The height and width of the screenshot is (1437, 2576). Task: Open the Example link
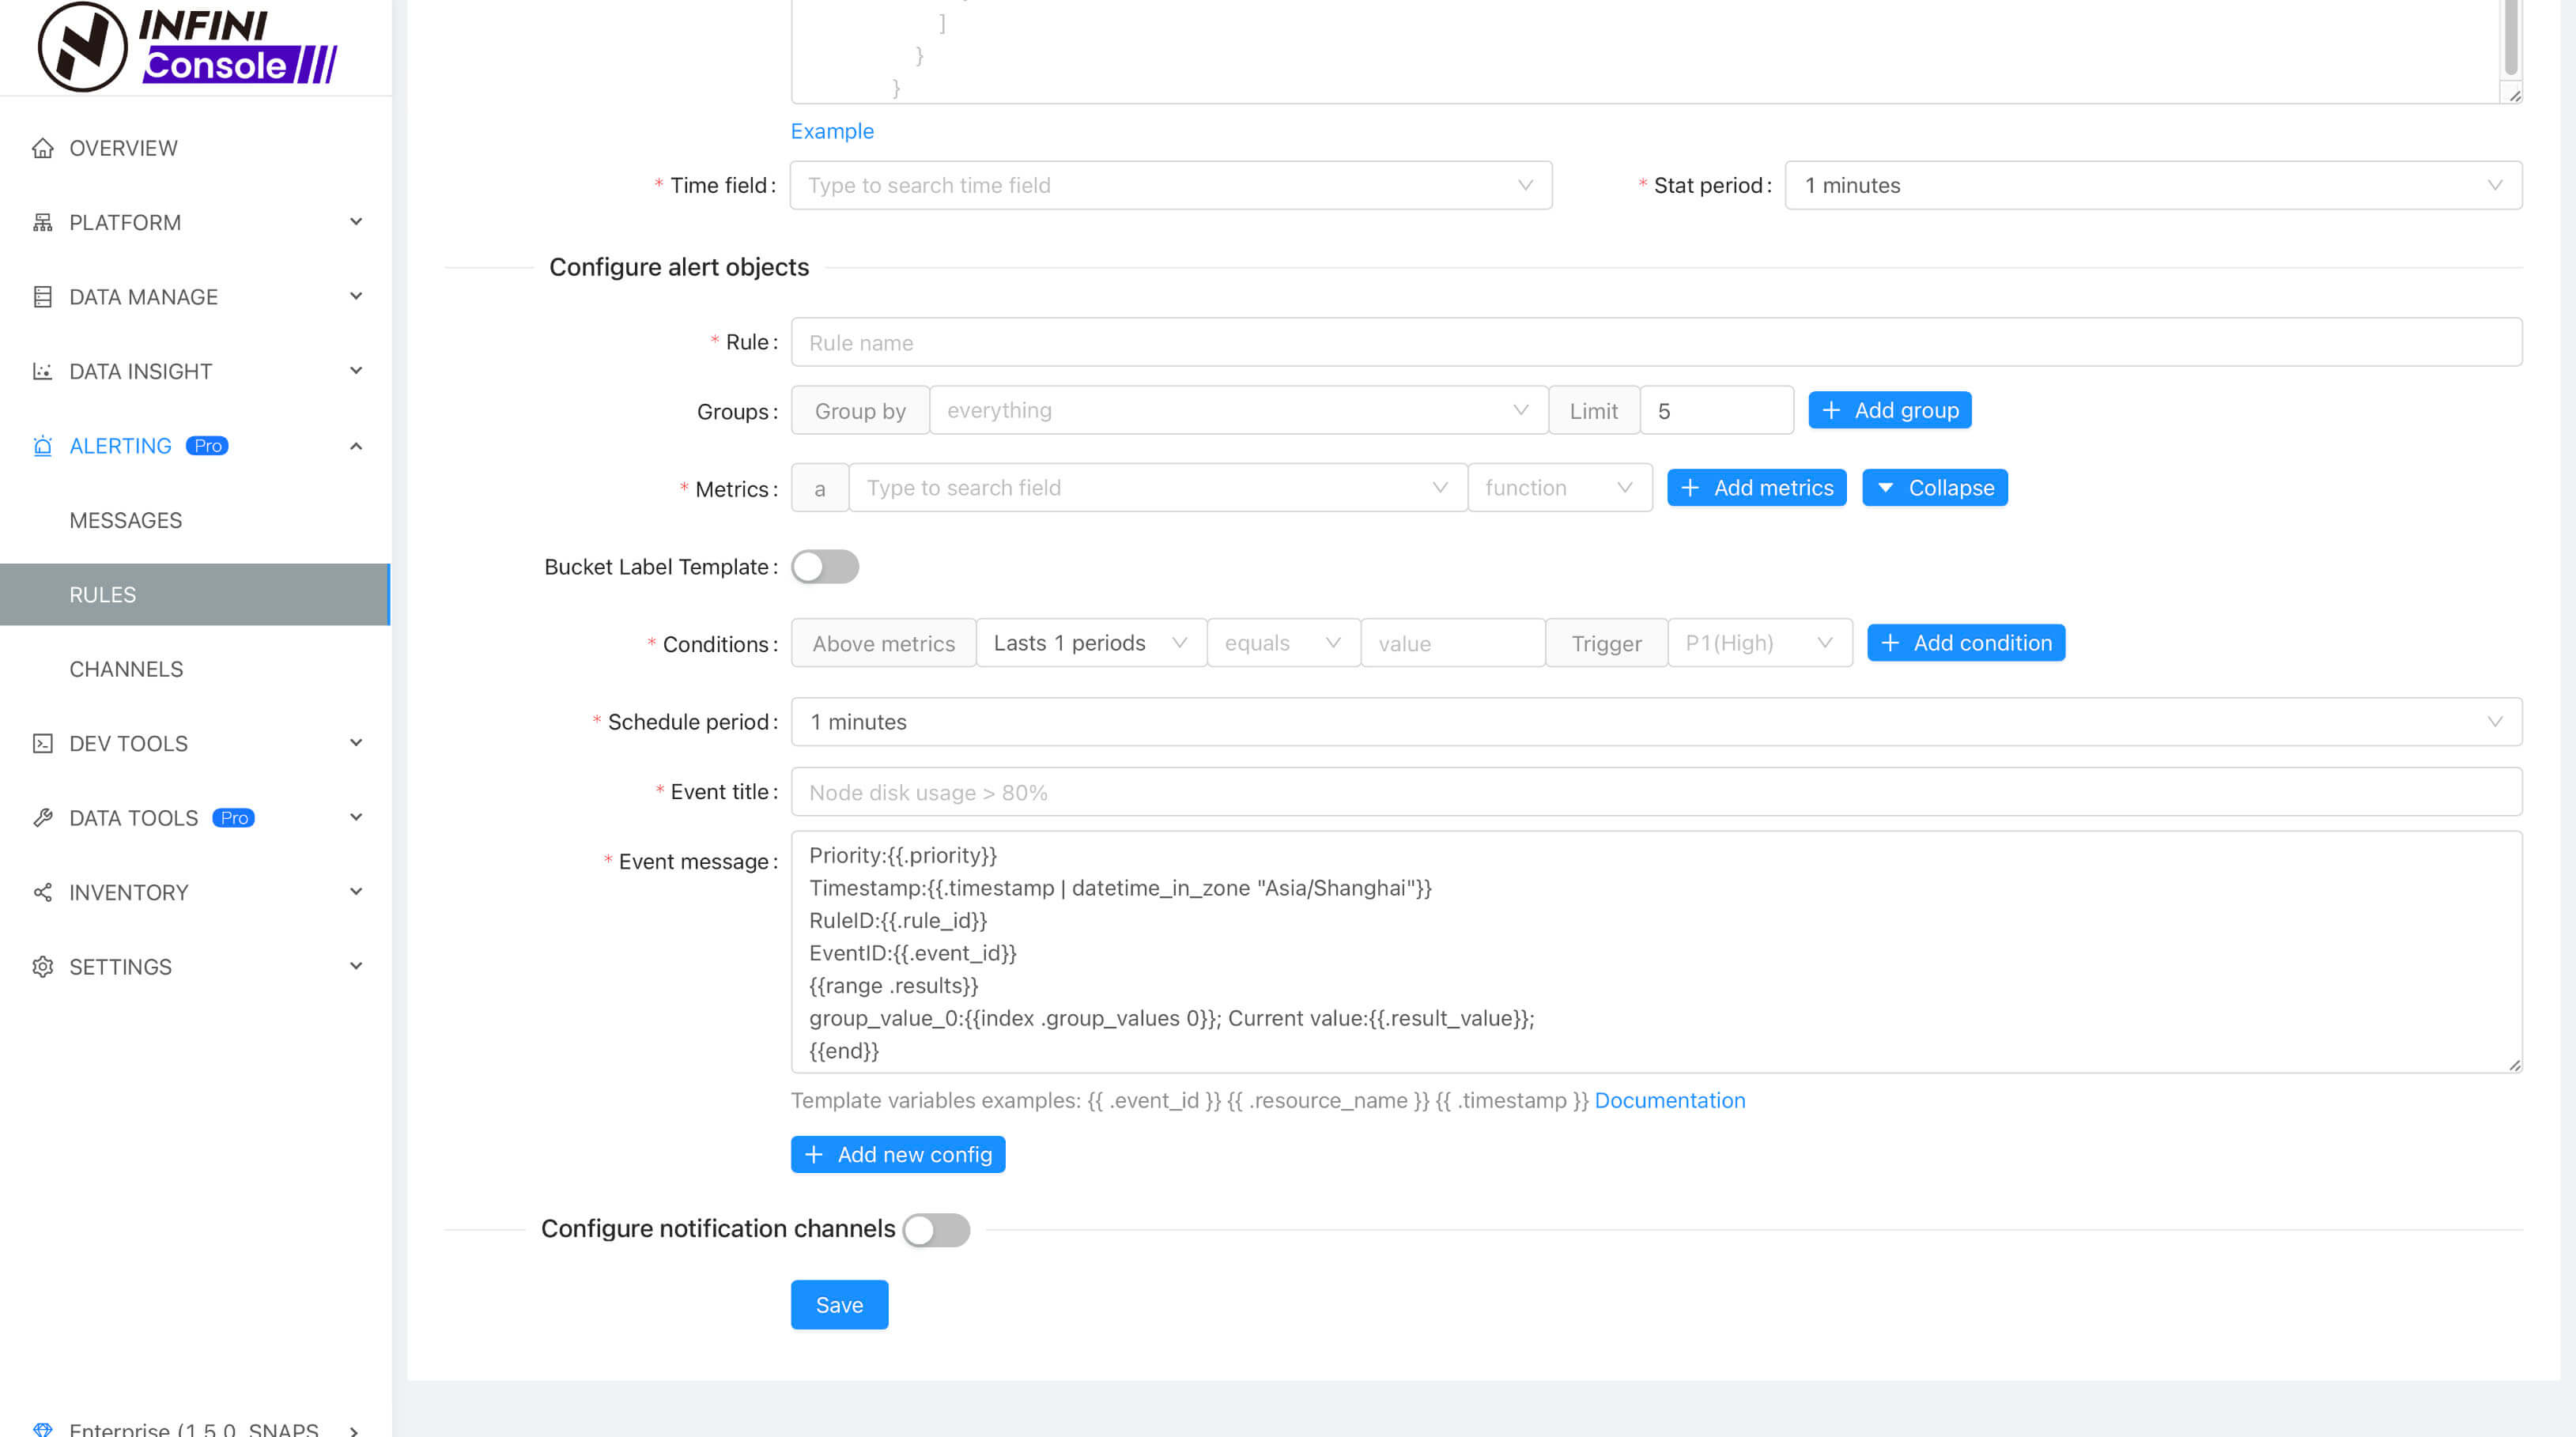point(832,131)
